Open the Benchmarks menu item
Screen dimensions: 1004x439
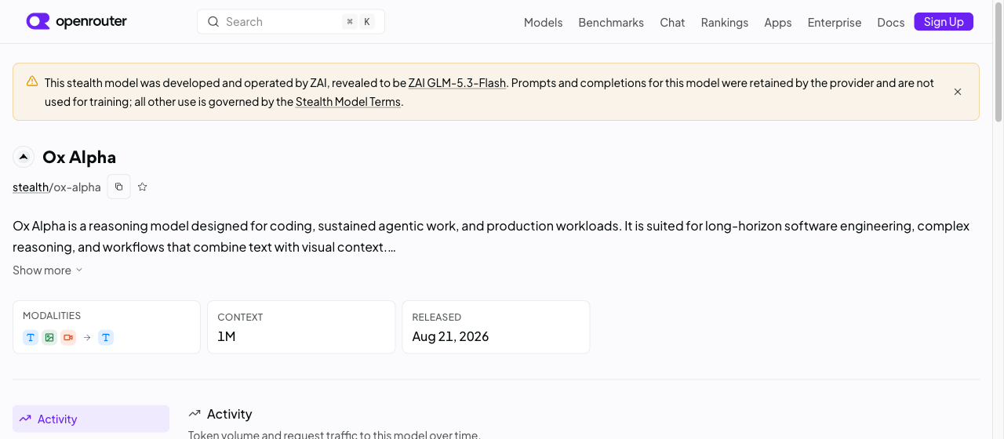click(x=611, y=22)
